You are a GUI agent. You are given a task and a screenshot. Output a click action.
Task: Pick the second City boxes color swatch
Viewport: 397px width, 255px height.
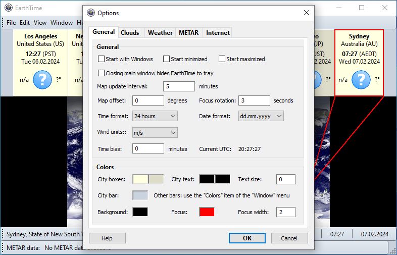tap(156, 179)
